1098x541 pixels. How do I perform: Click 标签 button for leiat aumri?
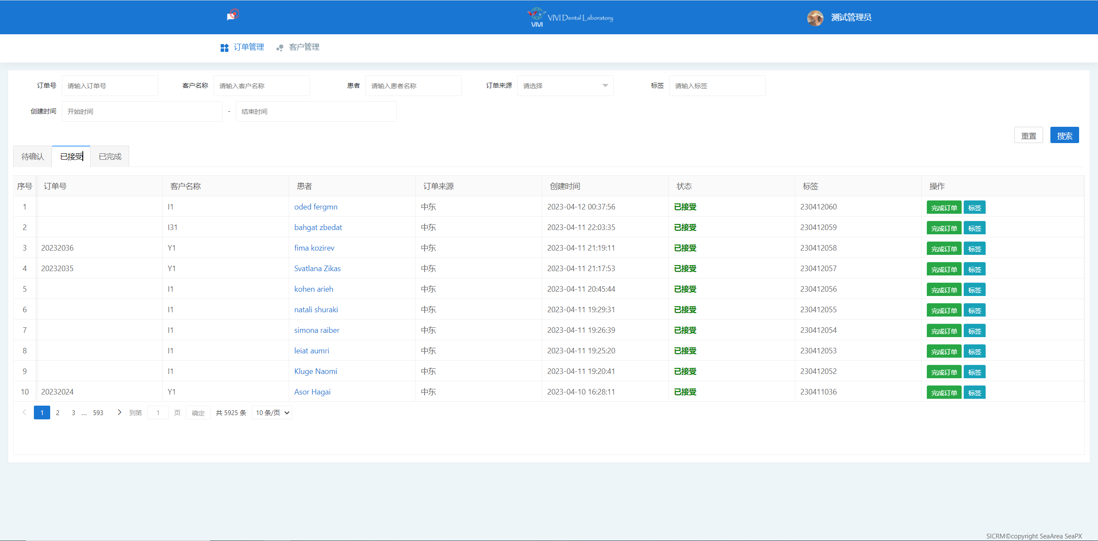(974, 351)
